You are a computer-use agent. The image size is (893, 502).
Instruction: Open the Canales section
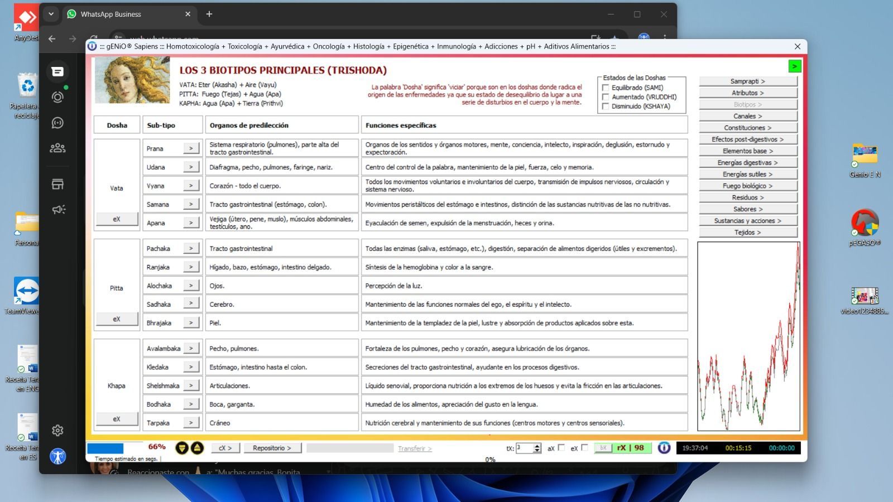[748, 116]
